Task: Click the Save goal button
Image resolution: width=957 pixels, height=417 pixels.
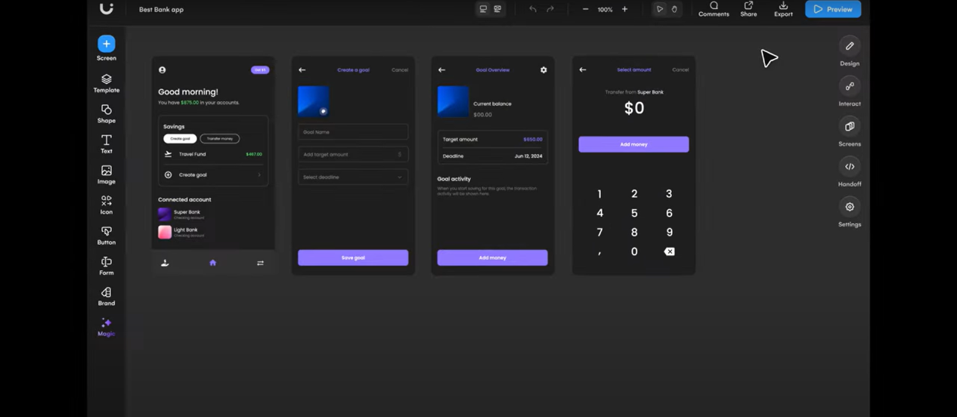Action: coord(353,258)
